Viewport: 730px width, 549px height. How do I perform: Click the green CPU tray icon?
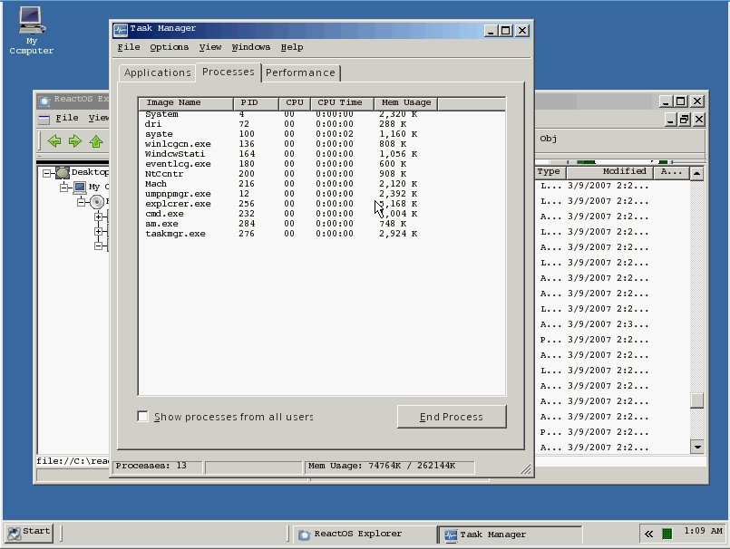pyautogui.click(x=667, y=534)
